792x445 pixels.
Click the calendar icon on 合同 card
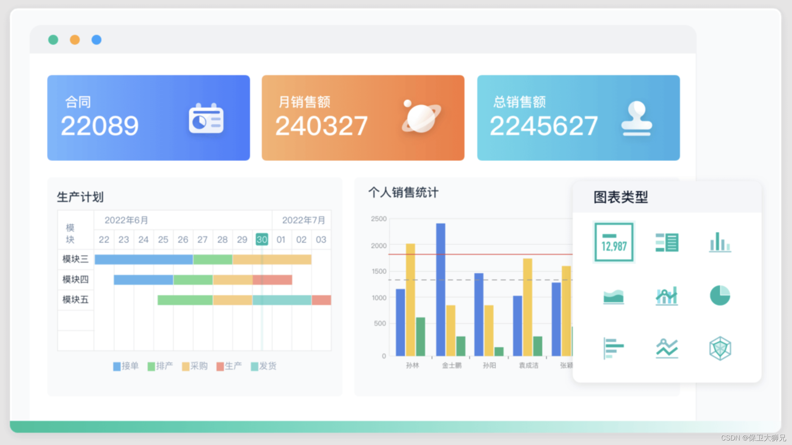click(206, 119)
